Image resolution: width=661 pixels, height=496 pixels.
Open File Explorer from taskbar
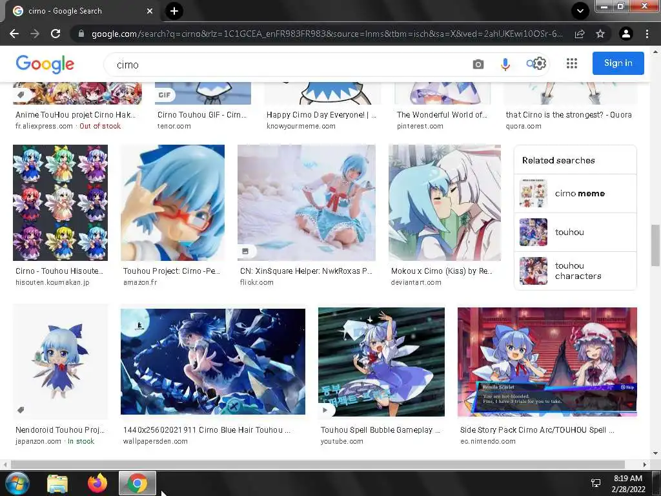57,483
